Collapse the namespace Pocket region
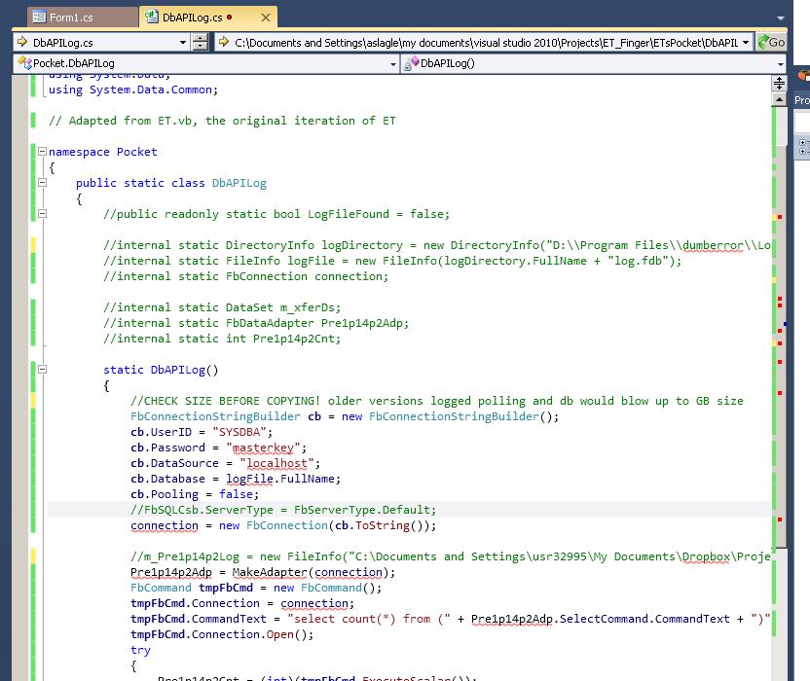The image size is (810, 681). tap(43, 151)
